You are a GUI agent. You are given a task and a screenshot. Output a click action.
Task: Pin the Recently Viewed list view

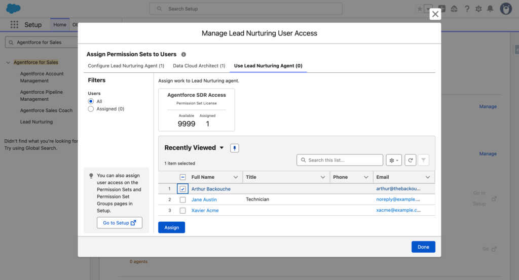(235, 148)
